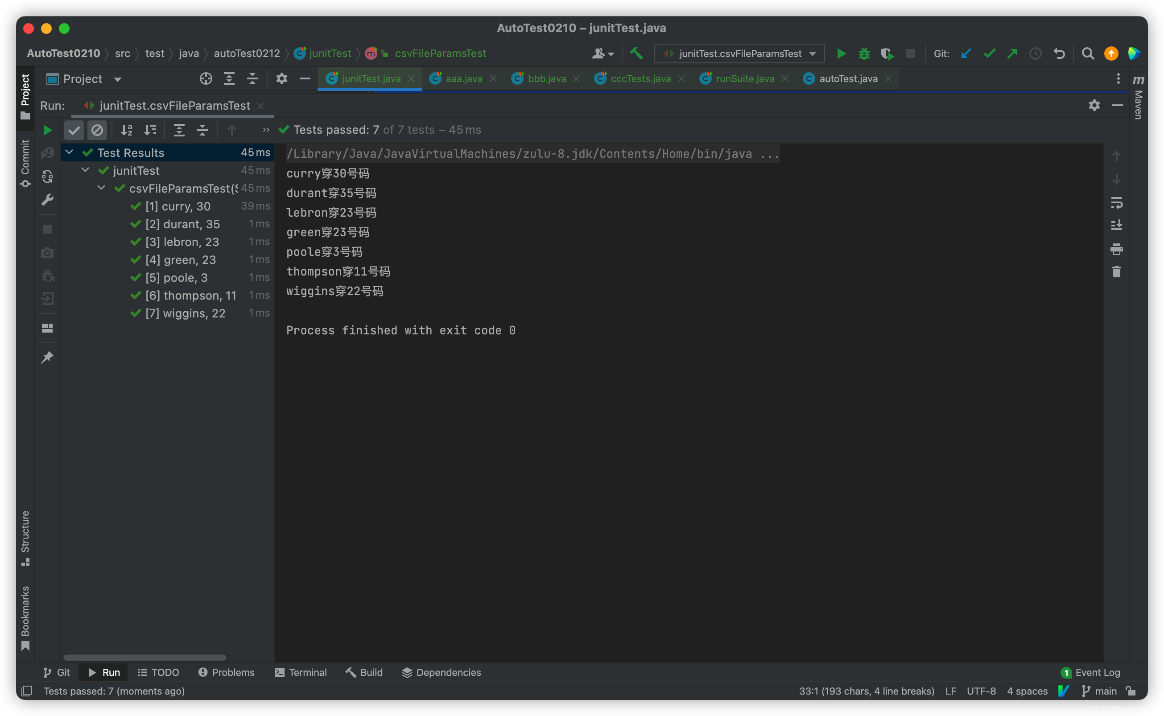The image size is (1164, 716).
Task: Click Git Update Project blue arrow
Action: (x=966, y=53)
